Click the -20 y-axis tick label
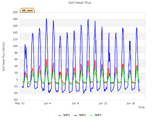The width and height of the screenshot is (160, 120). click(15, 86)
